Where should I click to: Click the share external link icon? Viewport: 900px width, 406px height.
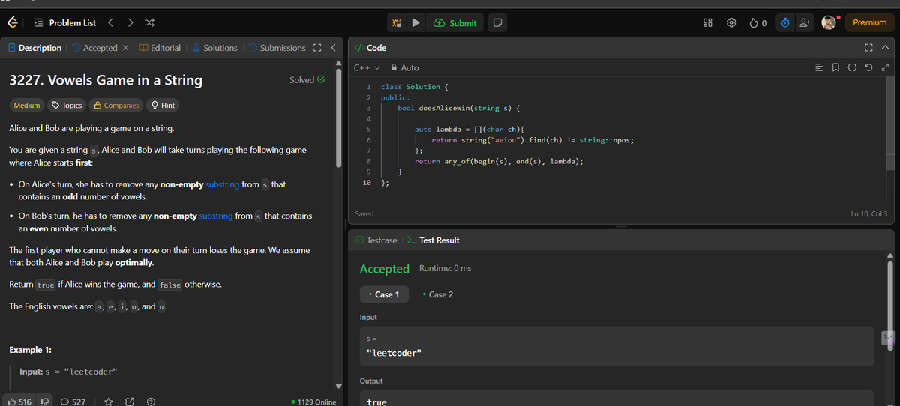coord(130,402)
